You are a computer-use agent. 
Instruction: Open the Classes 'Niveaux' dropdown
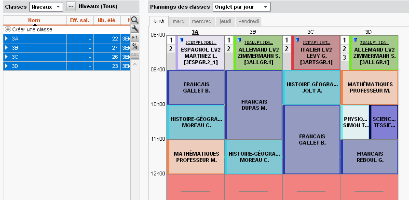(x=46, y=7)
